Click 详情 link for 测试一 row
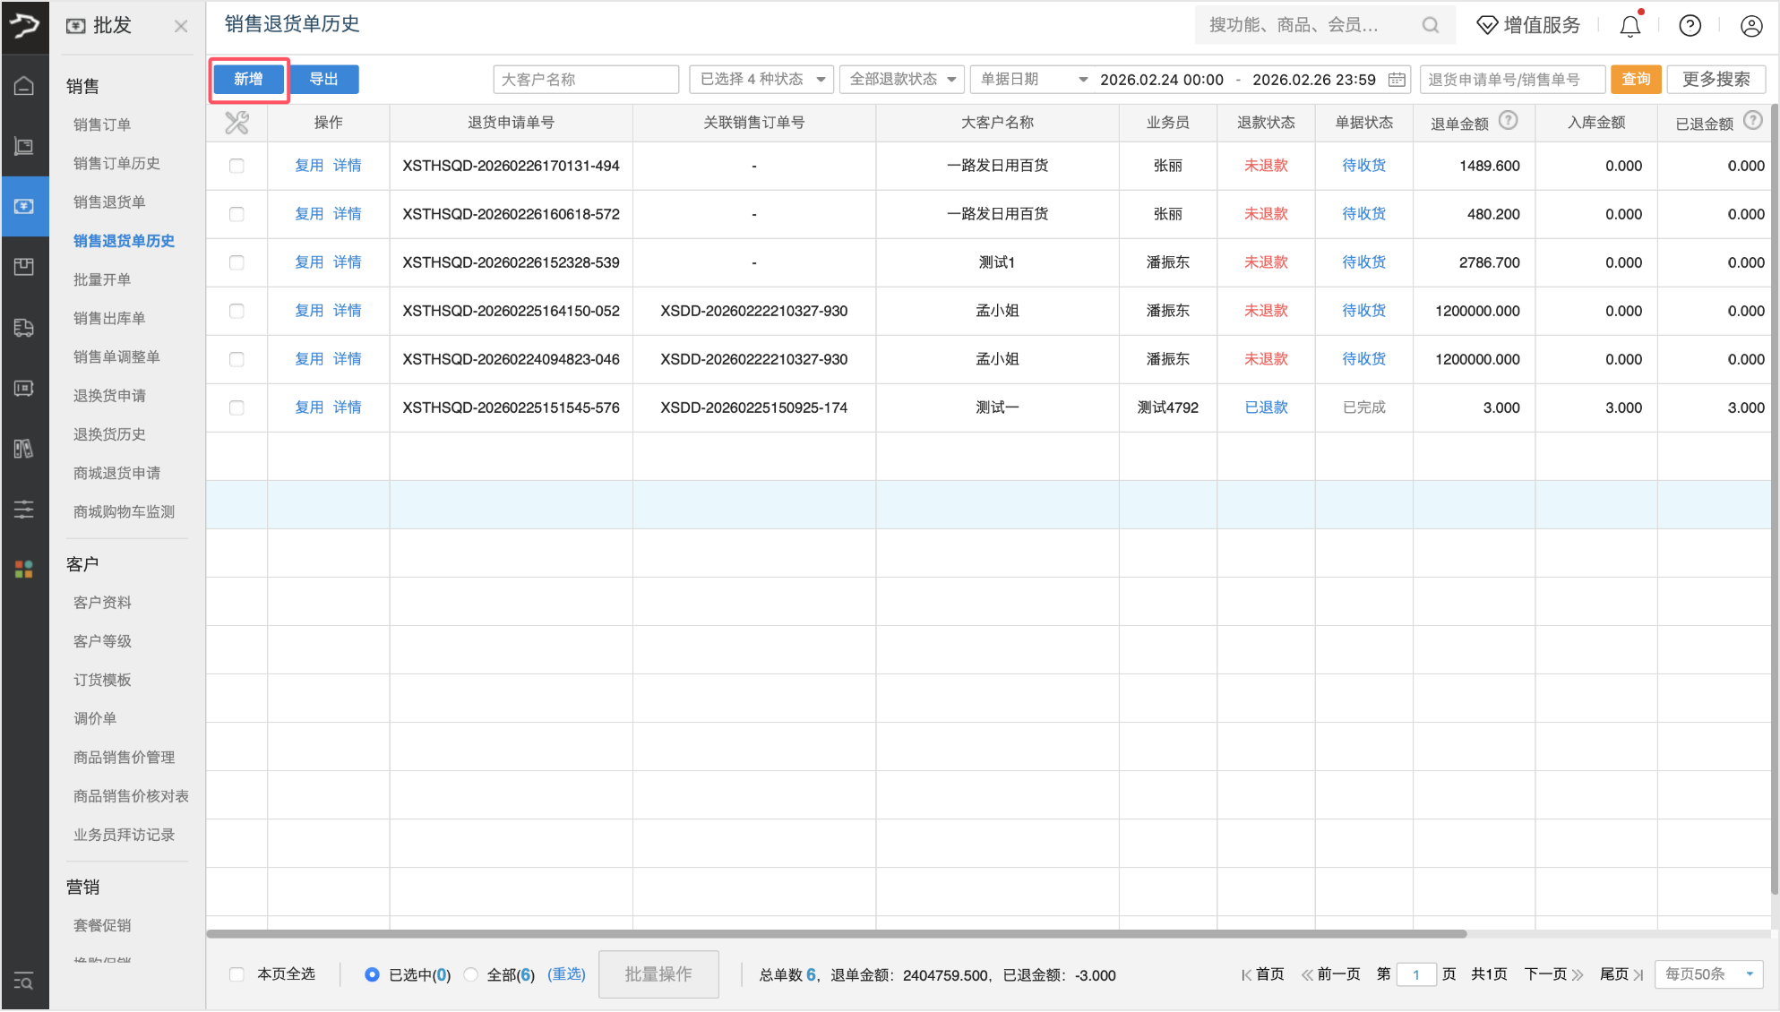Image resolution: width=1780 pixels, height=1012 pixels. coord(347,407)
